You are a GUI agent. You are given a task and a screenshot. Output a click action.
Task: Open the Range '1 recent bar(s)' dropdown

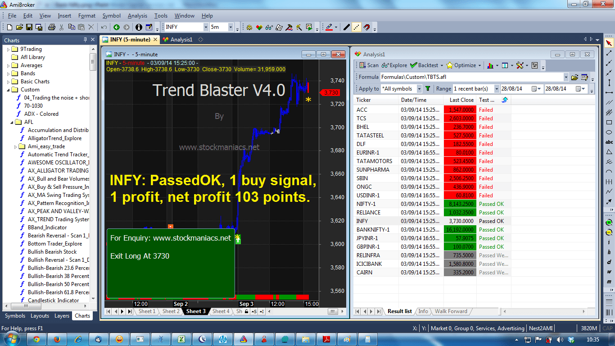pyautogui.click(x=497, y=89)
